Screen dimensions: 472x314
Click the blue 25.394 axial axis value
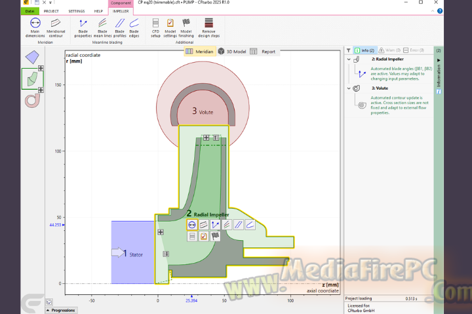(x=191, y=300)
